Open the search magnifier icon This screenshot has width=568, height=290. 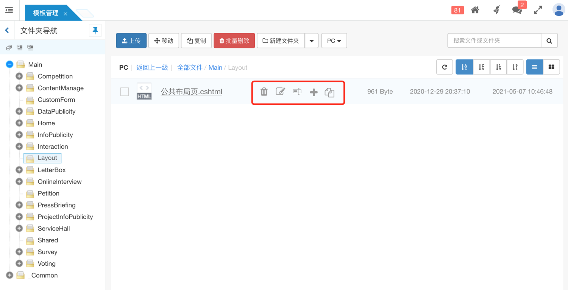[549, 41]
